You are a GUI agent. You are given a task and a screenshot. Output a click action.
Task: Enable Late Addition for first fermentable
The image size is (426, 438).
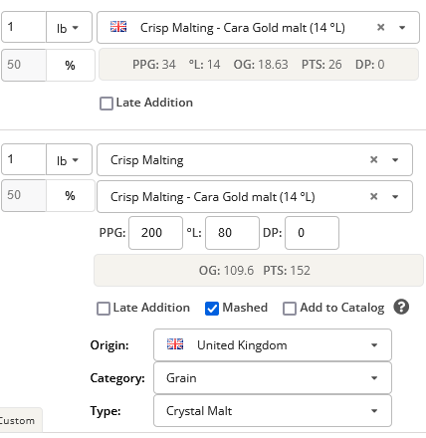(x=106, y=104)
